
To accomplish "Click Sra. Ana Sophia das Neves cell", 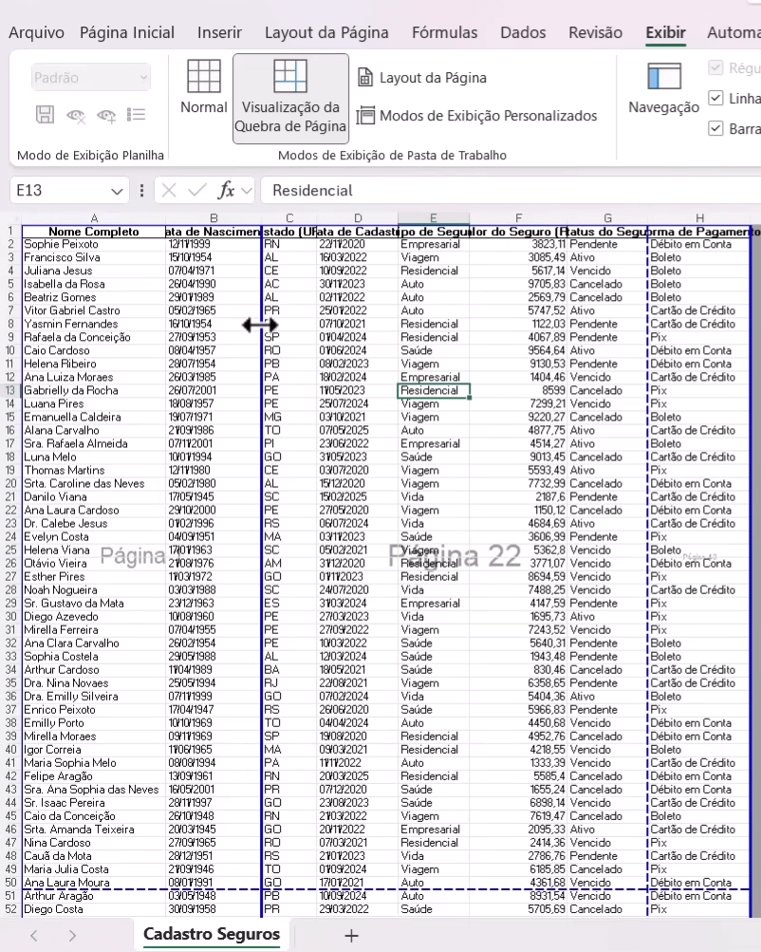I will click(x=93, y=790).
